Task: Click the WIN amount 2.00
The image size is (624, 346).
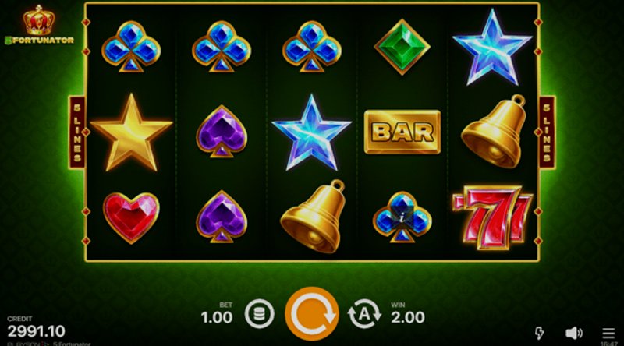Action: coord(408,317)
